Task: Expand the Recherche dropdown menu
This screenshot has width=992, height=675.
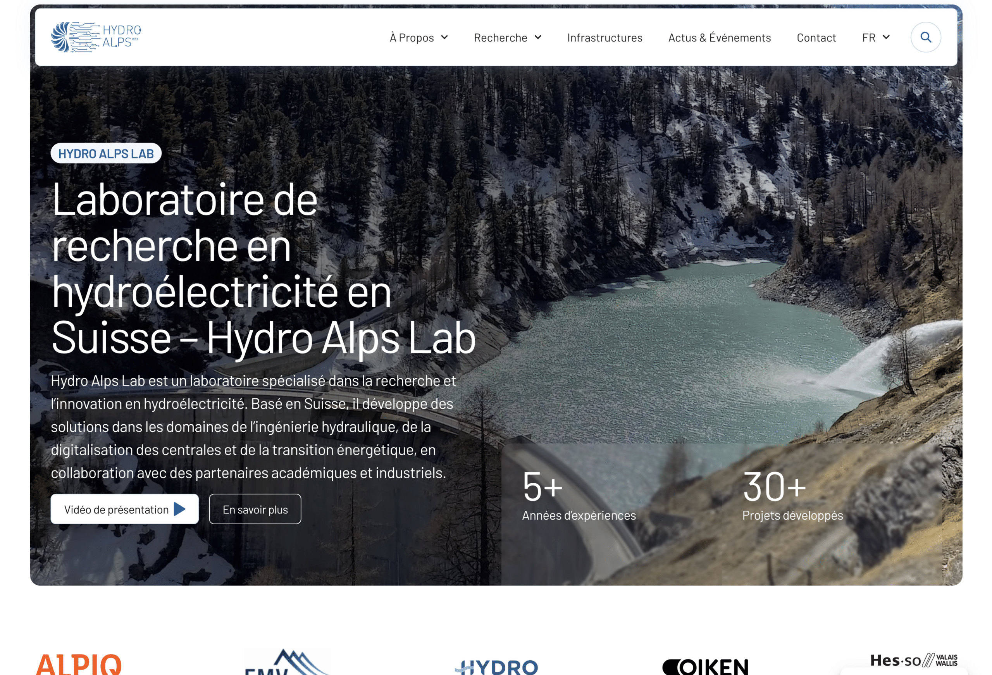Action: [x=508, y=38]
